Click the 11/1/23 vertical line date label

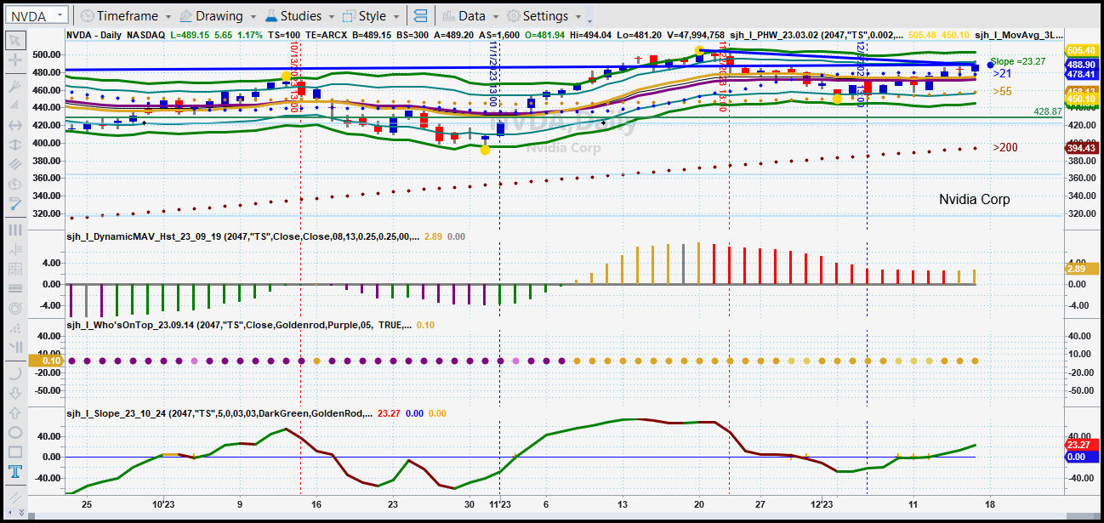click(492, 72)
